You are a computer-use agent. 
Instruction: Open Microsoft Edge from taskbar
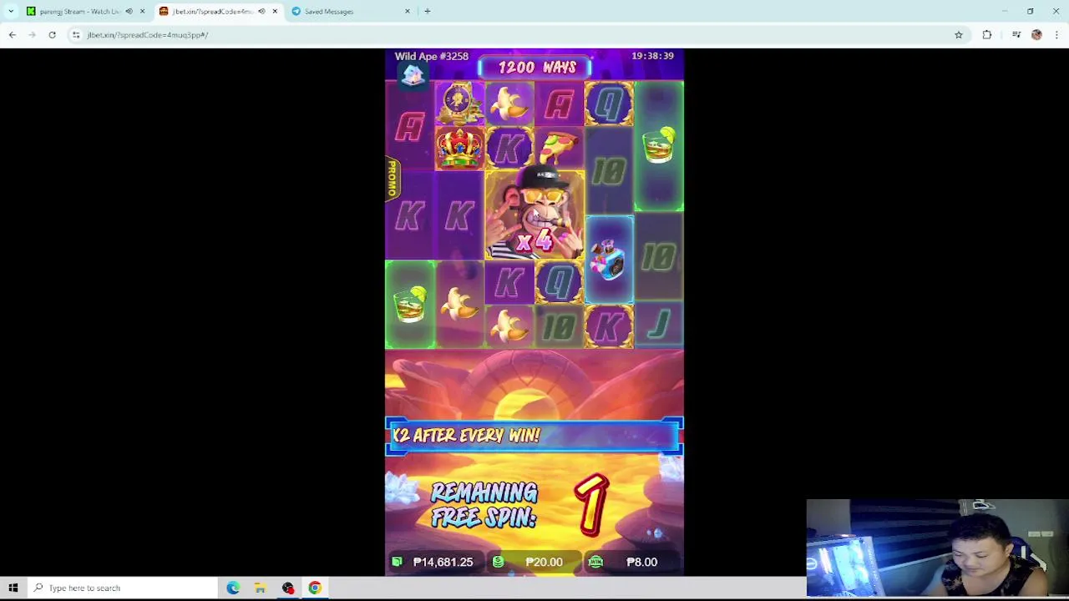coord(233,588)
